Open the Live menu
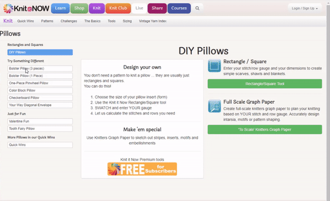The width and height of the screenshot is (330, 201). click(x=139, y=8)
